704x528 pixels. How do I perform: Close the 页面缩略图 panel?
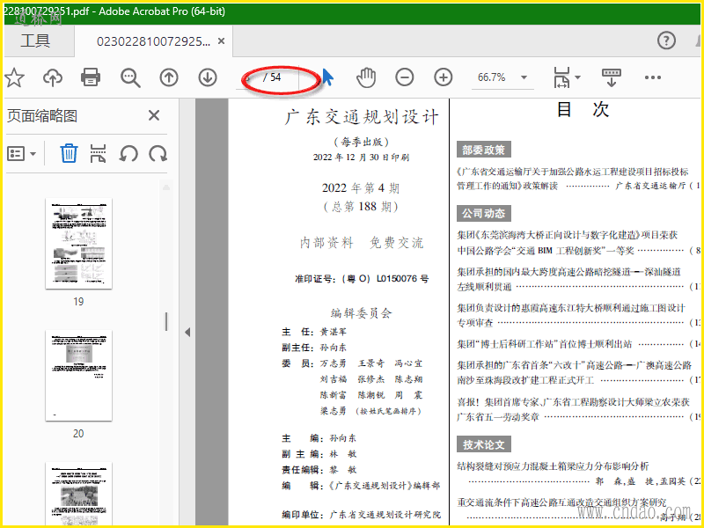154,116
